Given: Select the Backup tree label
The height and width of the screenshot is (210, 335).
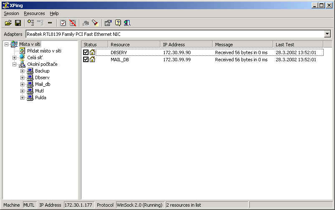Looking at the screenshot, I should click(42, 71).
